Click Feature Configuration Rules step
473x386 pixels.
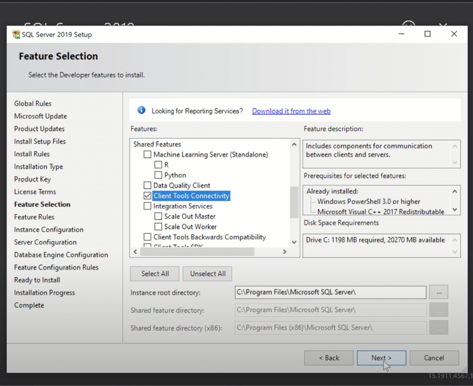[x=56, y=267]
